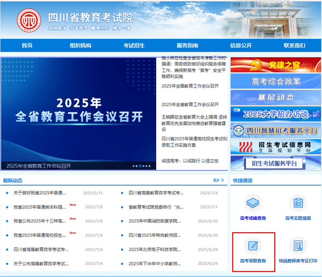Click the 高考成绩查询 stacked layers icon
Image resolution: width=322 pixels, height=277 pixels.
pyautogui.click(x=253, y=203)
